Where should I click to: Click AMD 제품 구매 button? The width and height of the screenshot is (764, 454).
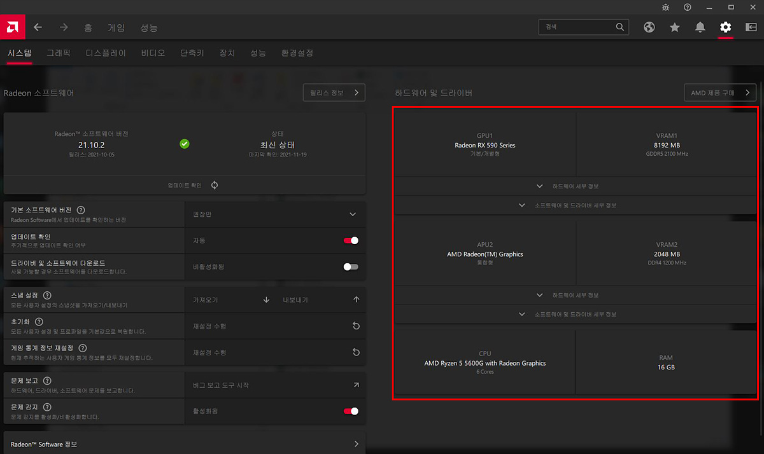tap(720, 93)
